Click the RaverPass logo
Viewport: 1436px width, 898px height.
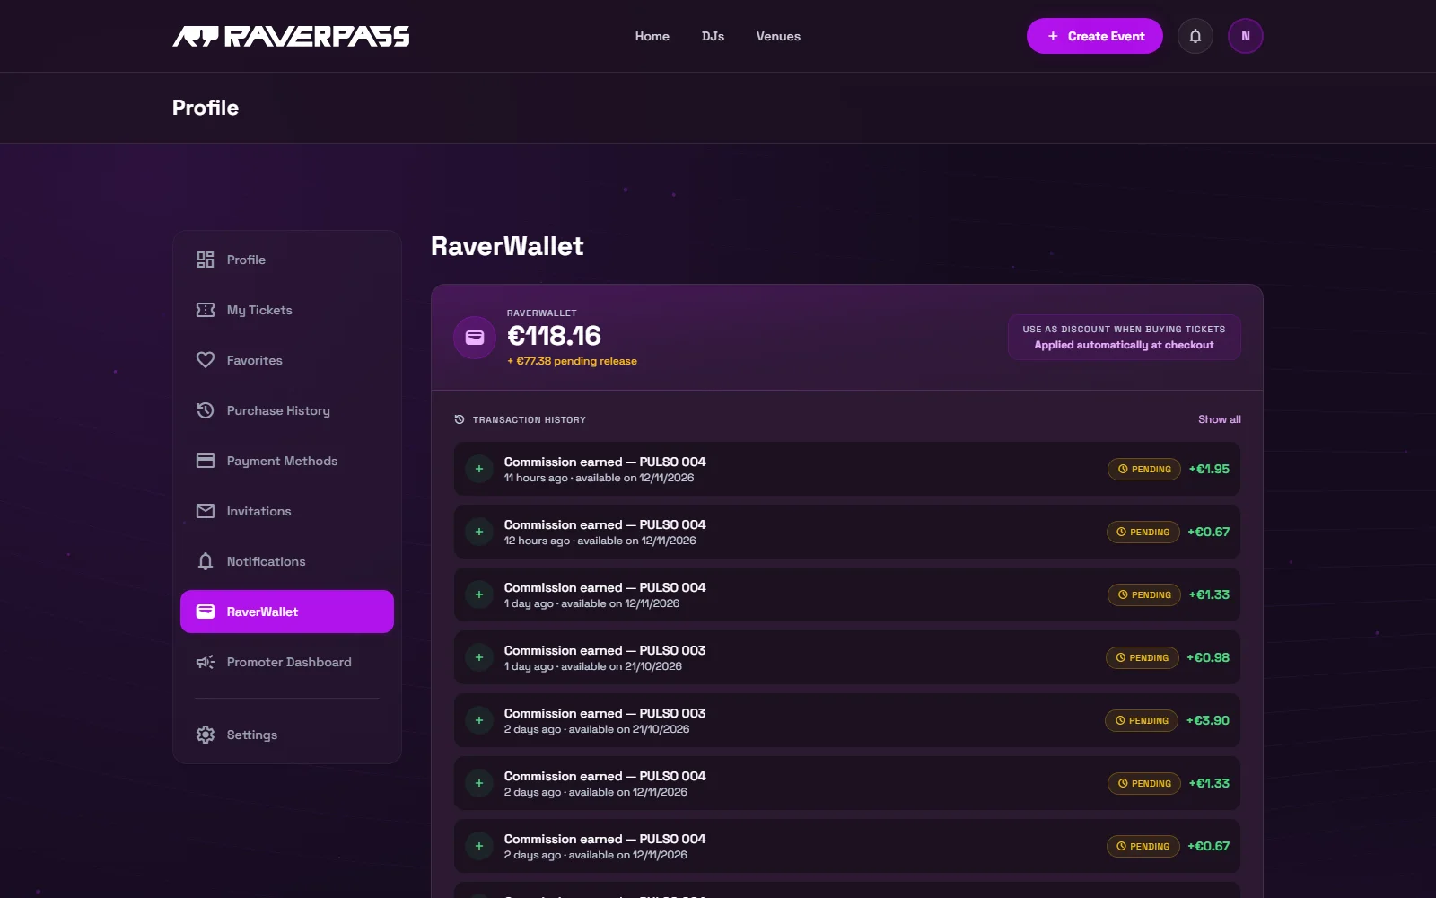click(291, 36)
